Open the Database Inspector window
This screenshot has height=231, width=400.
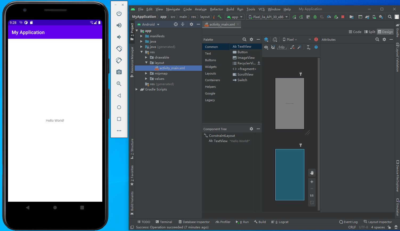tap(194, 222)
